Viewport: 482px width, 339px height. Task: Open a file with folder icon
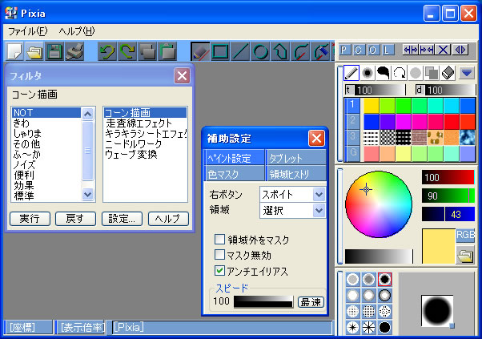click(34, 51)
